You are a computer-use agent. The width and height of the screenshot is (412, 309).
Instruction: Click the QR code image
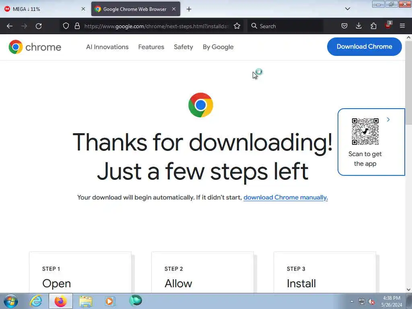click(365, 132)
